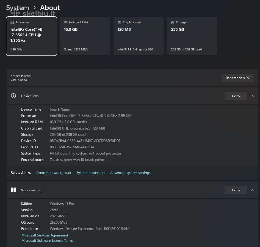Click 1.99 GHz in Processor card
260x247 pixels.
(x=16, y=49)
